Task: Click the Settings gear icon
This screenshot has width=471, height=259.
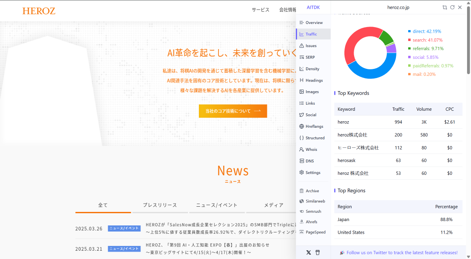Action: [302, 173]
